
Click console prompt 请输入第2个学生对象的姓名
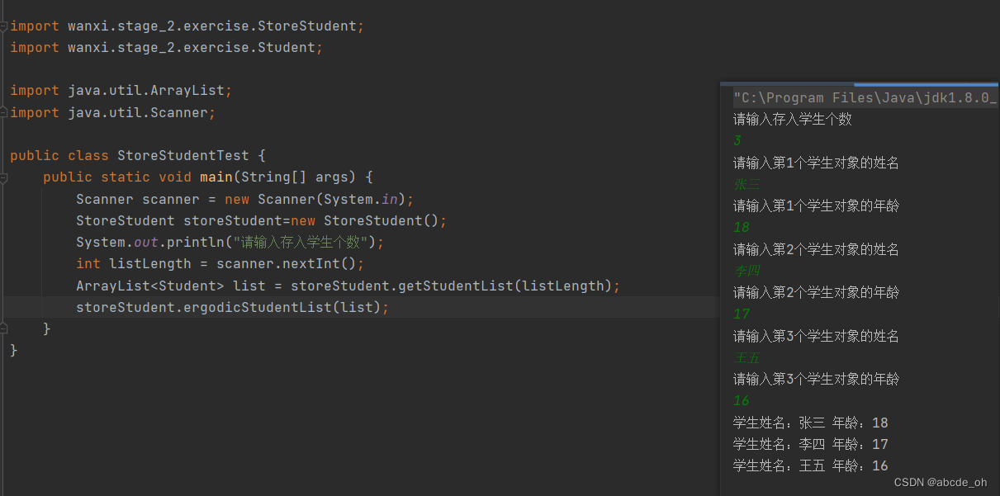coord(816,249)
